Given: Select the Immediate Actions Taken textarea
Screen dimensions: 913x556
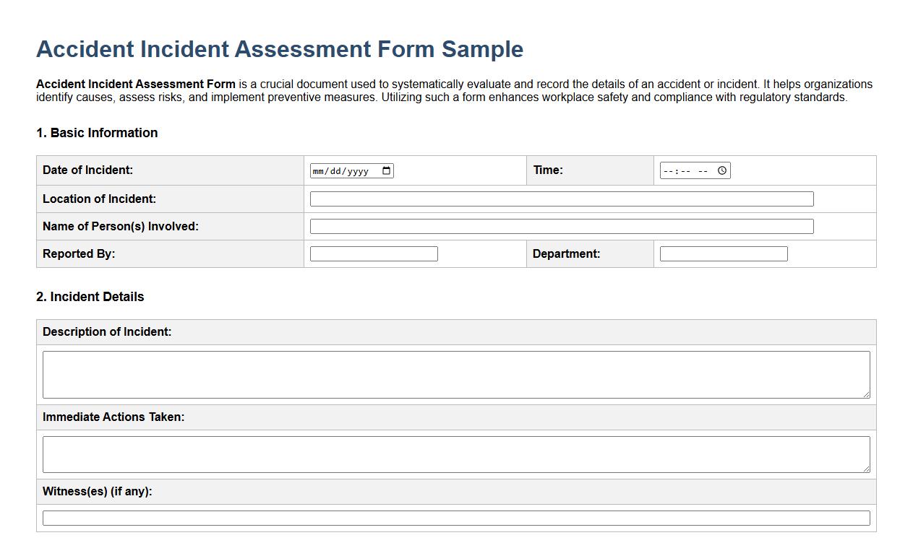Looking at the screenshot, I should pos(455,453).
